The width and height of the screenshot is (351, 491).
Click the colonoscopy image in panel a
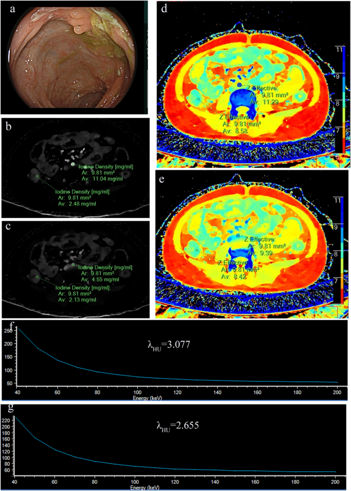pyautogui.click(x=73, y=57)
